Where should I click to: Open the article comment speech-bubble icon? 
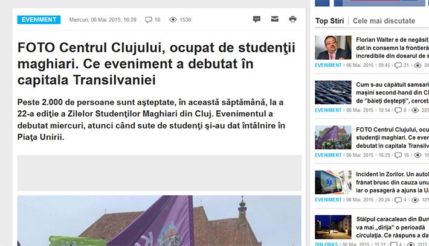click(x=257, y=19)
